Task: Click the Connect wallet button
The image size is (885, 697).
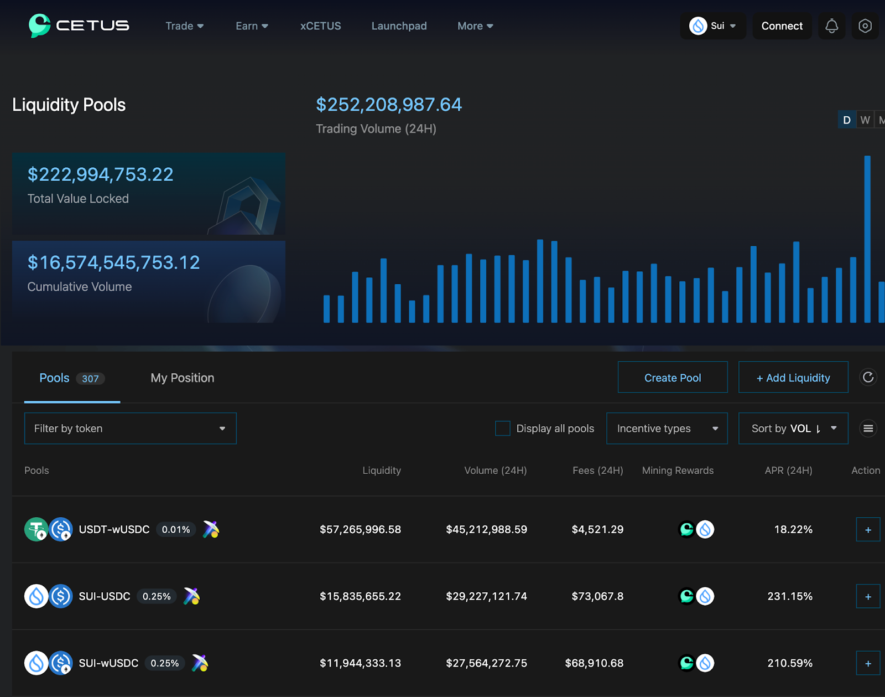Action: coord(782,26)
